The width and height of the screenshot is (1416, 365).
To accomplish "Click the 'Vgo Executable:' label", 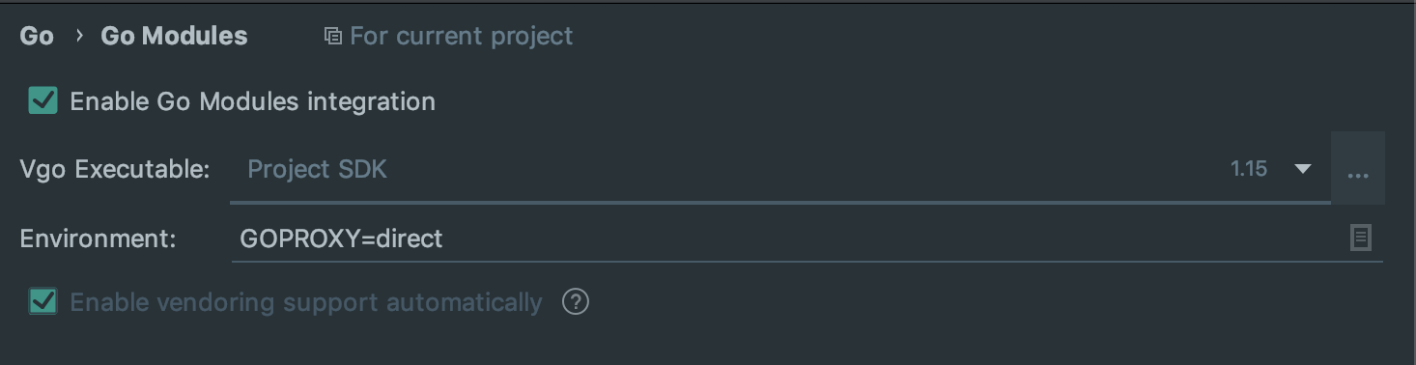I will 115,170.
